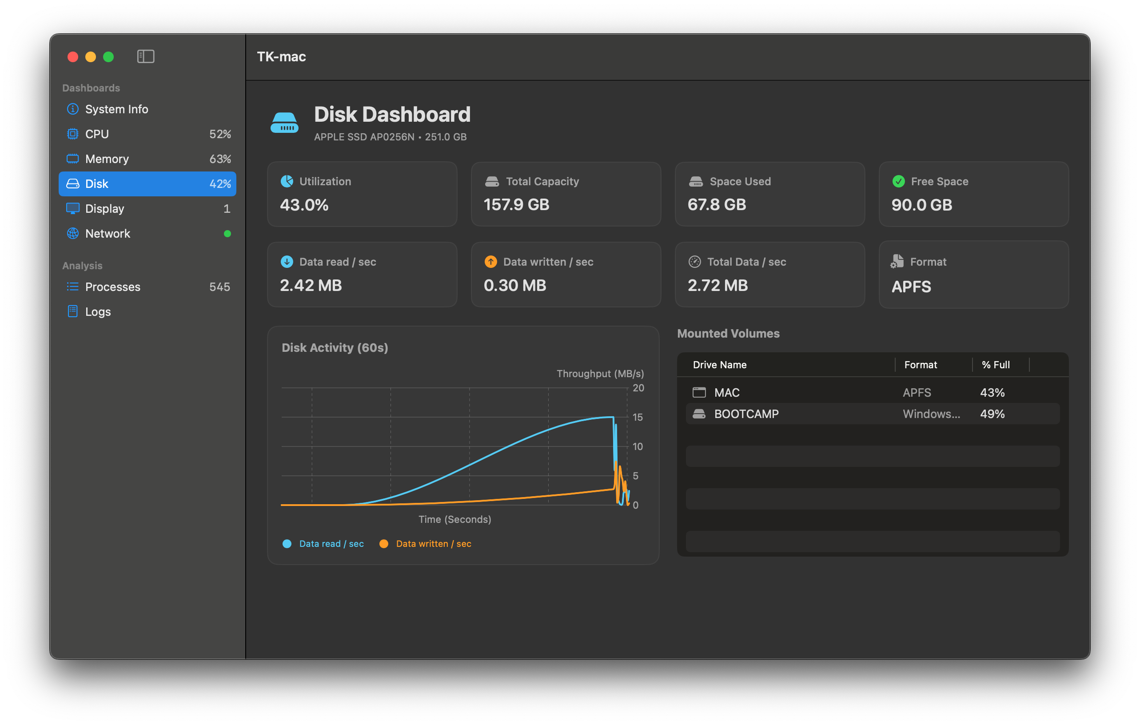Collapse the sidebar with the panel toggle

point(145,56)
